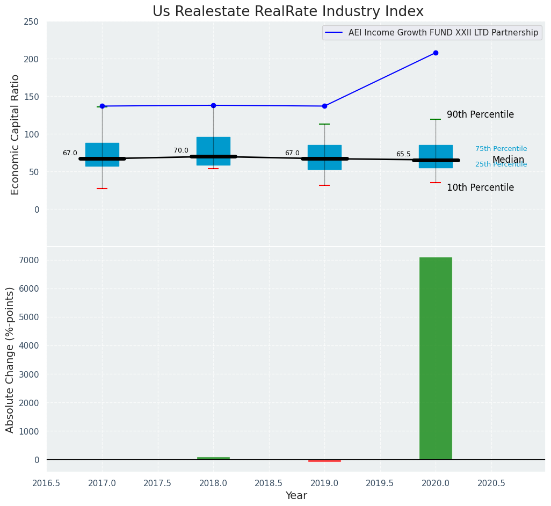Click the 'Economic Capital Ratio' axis label
This screenshot has width=551, height=506.
16,134
